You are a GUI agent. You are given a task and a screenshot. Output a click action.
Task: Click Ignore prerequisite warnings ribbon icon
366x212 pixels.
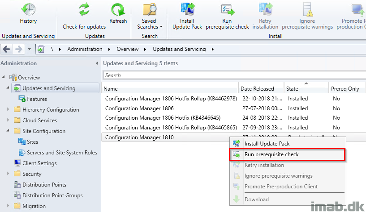[x=307, y=9]
